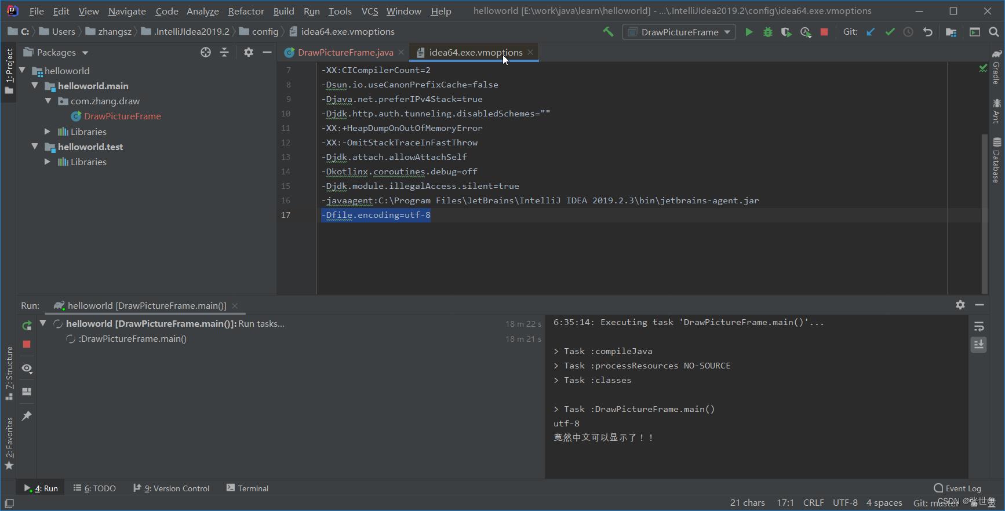Collapse the helloworld.test module

click(35, 147)
